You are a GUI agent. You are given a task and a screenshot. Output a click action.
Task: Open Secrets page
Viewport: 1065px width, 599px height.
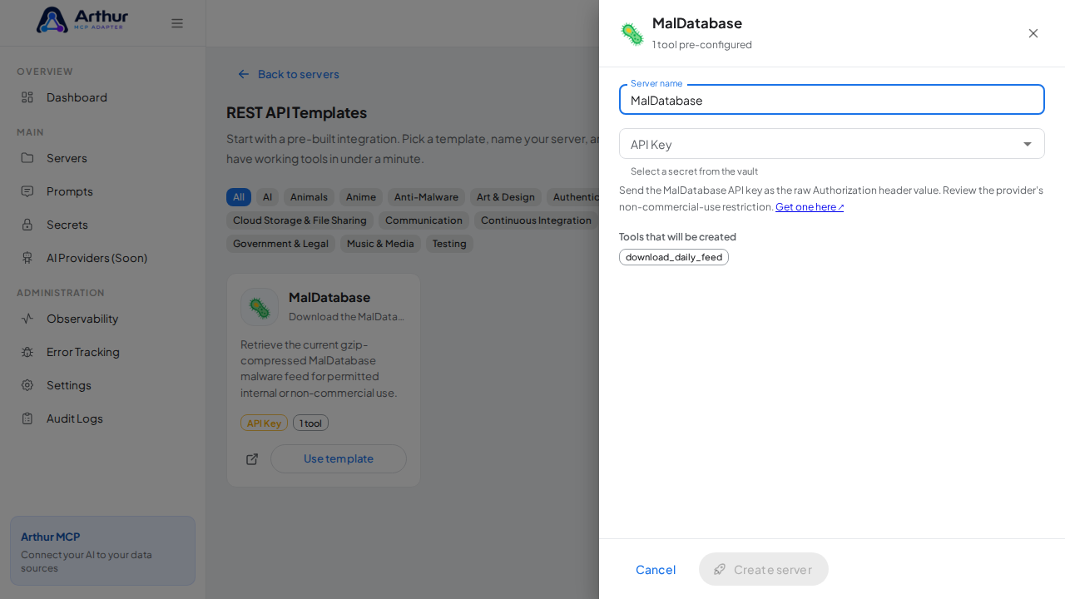(103, 225)
